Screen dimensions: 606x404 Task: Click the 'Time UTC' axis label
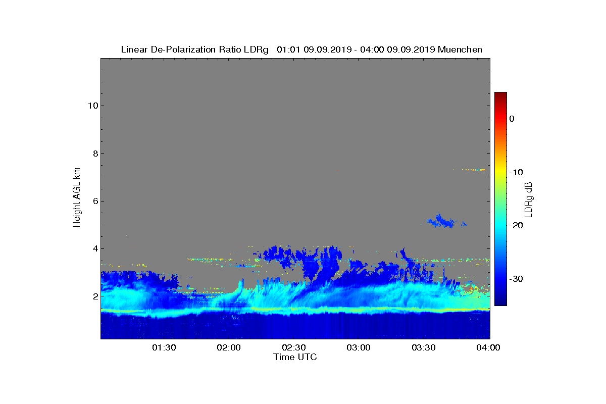click(295, 357)
